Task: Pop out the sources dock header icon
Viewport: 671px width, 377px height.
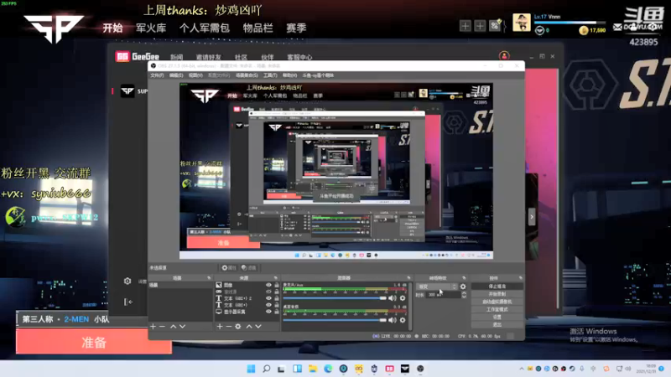Action: tap(276, 278)
